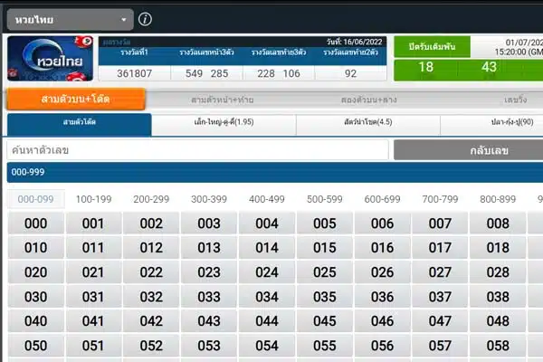Select the 000-099 number range
The width and height of the screenshot is (543, 362).
36,199
